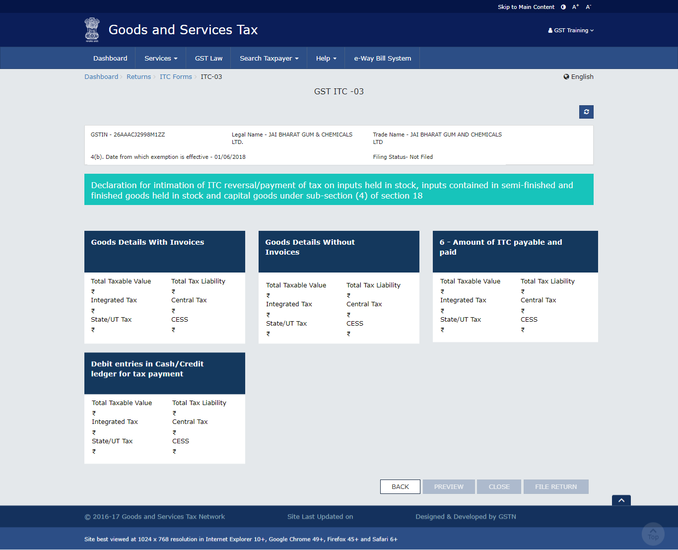This screenshot has width=678, height=550.
Task: Click the refresh icon button
Action: tap(586, 112)
